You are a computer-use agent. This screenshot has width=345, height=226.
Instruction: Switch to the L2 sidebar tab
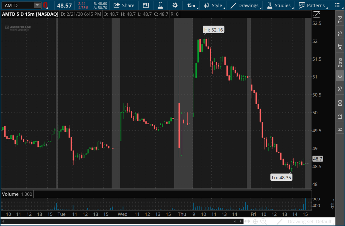340,116
